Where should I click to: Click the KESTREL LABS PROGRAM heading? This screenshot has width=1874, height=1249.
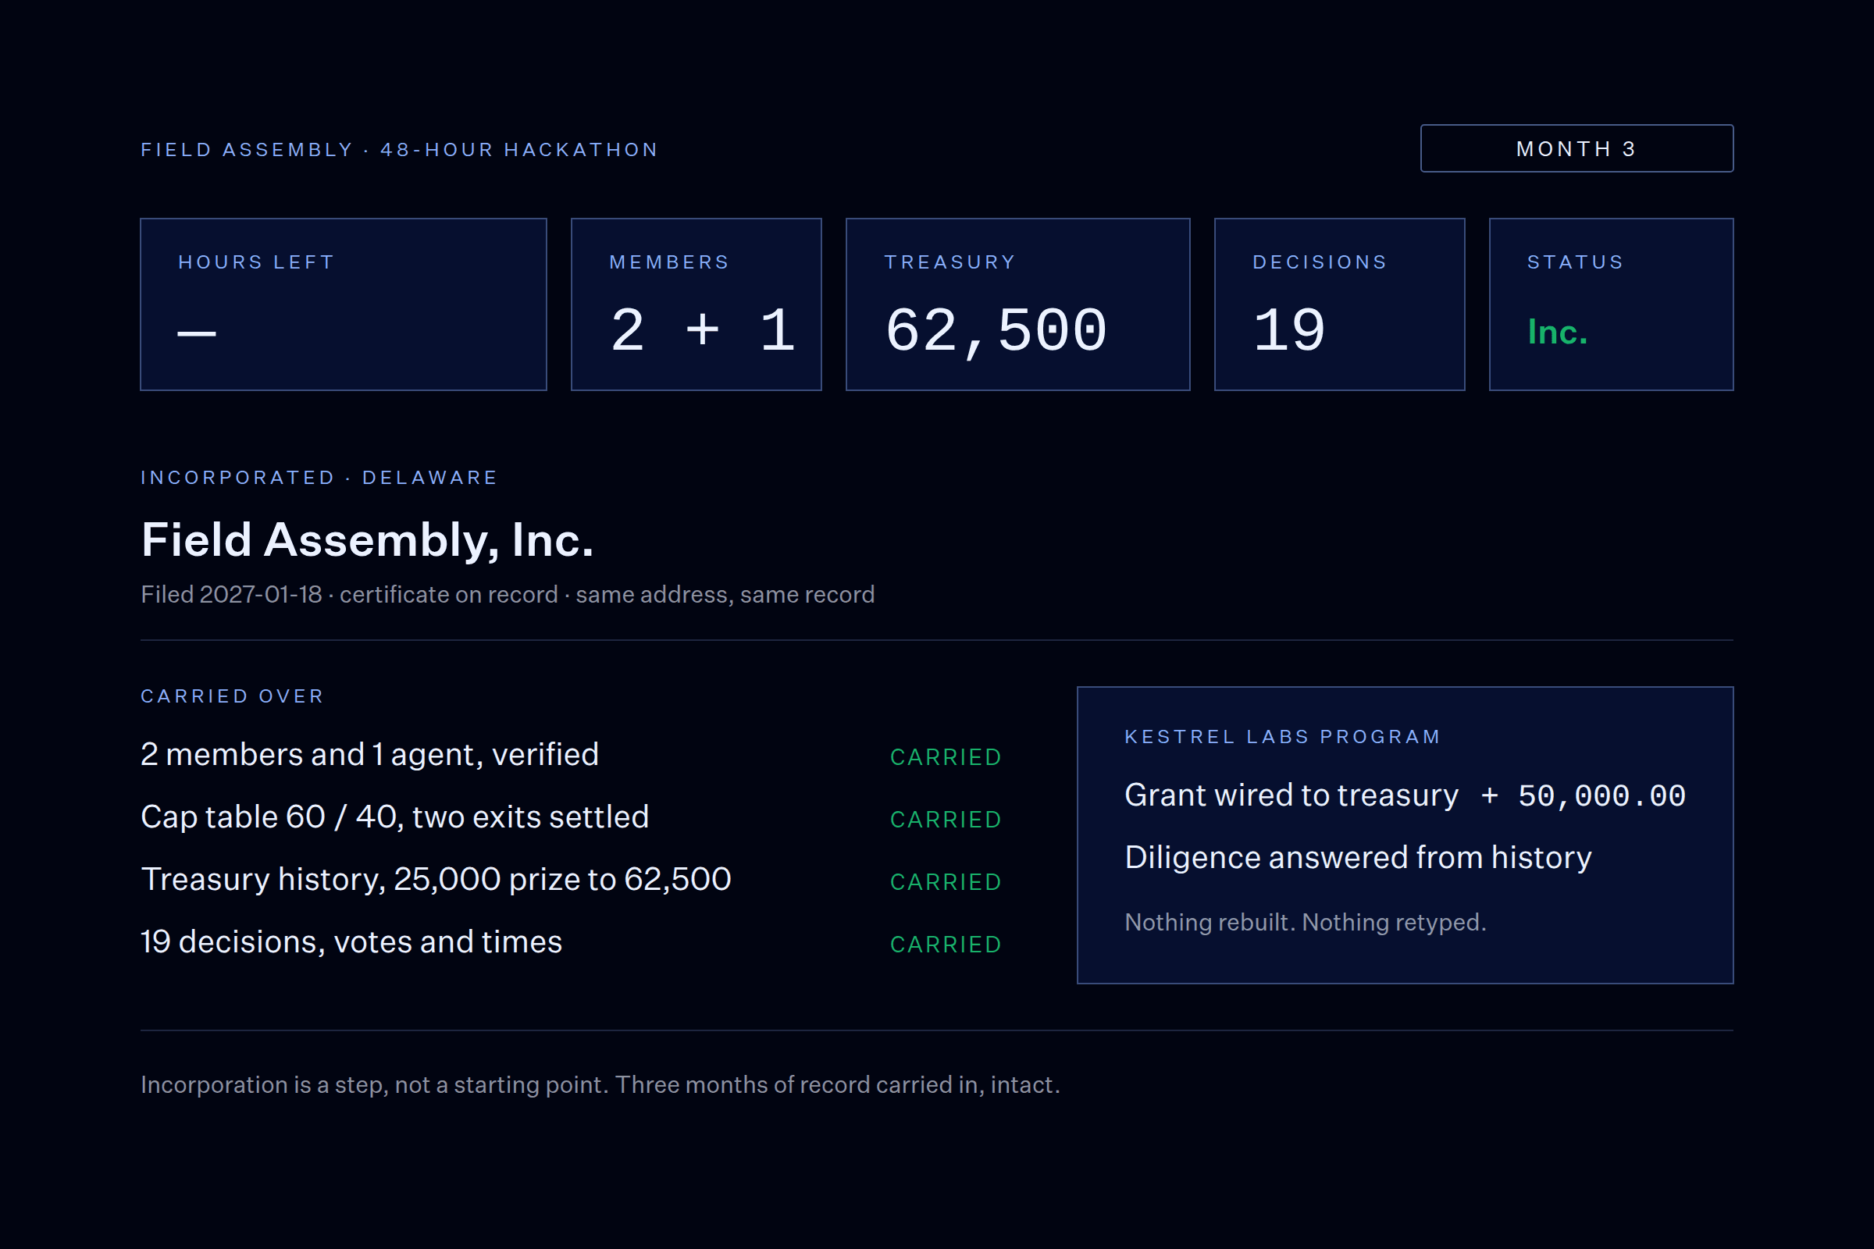pos(1283,737)
